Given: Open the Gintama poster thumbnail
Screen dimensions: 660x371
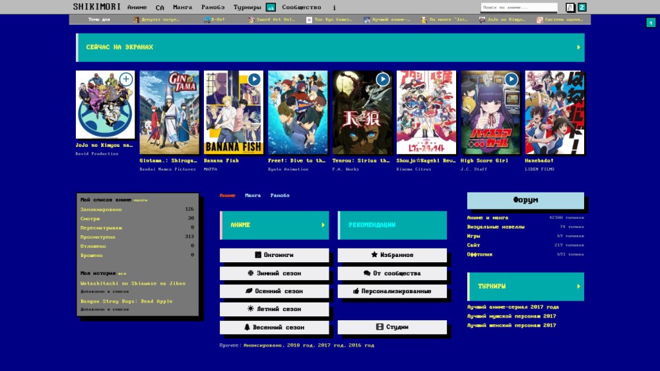Looking at the screenshot, I should pos(169,112).
